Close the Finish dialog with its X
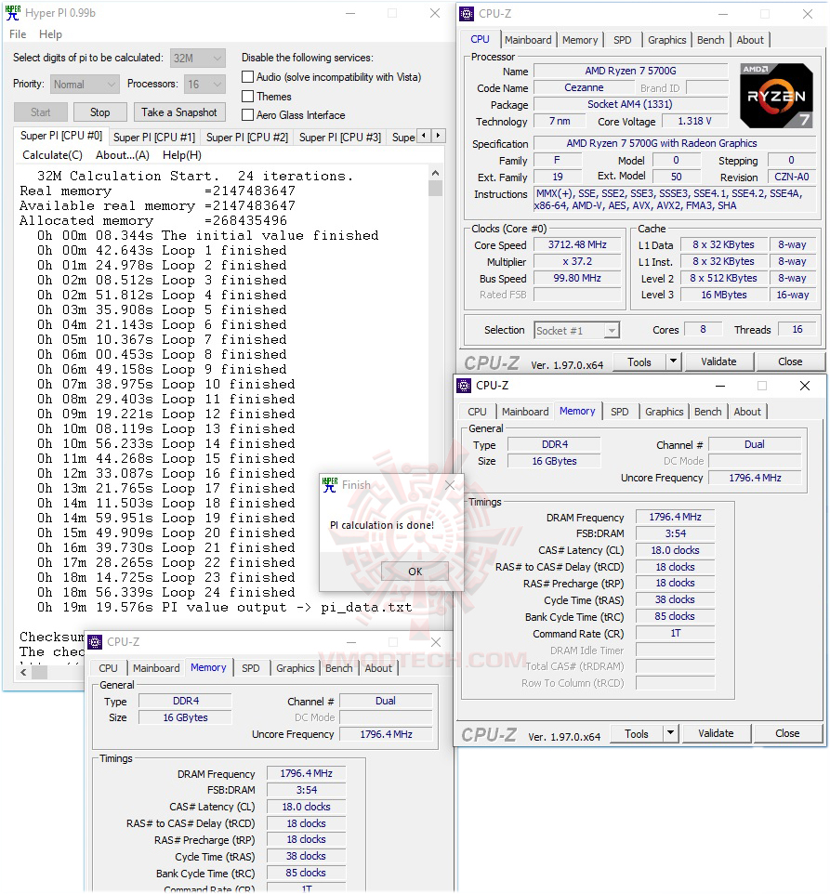Screen dimensions: 830x894 tap(450, 484)
